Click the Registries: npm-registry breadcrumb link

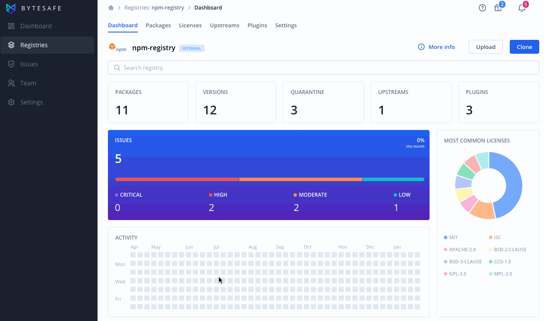(154, 8)
